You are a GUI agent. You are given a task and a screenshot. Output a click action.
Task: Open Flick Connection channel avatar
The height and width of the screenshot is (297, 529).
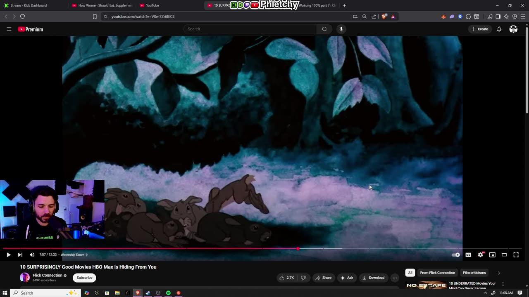pos(25,278)
